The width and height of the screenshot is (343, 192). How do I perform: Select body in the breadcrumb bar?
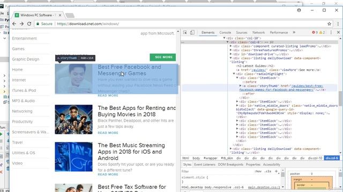[x=196, y=158]
